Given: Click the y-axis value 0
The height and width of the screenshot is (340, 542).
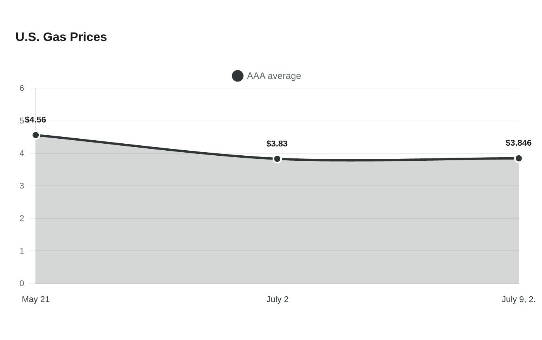Looking at the screenshot, I should [x=22, y=284].
